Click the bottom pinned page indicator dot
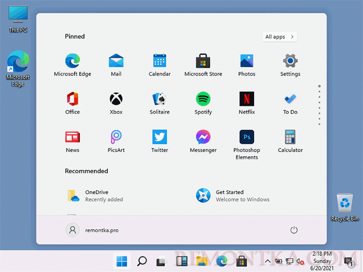This screenshot has height=272, width=363. 319,124
